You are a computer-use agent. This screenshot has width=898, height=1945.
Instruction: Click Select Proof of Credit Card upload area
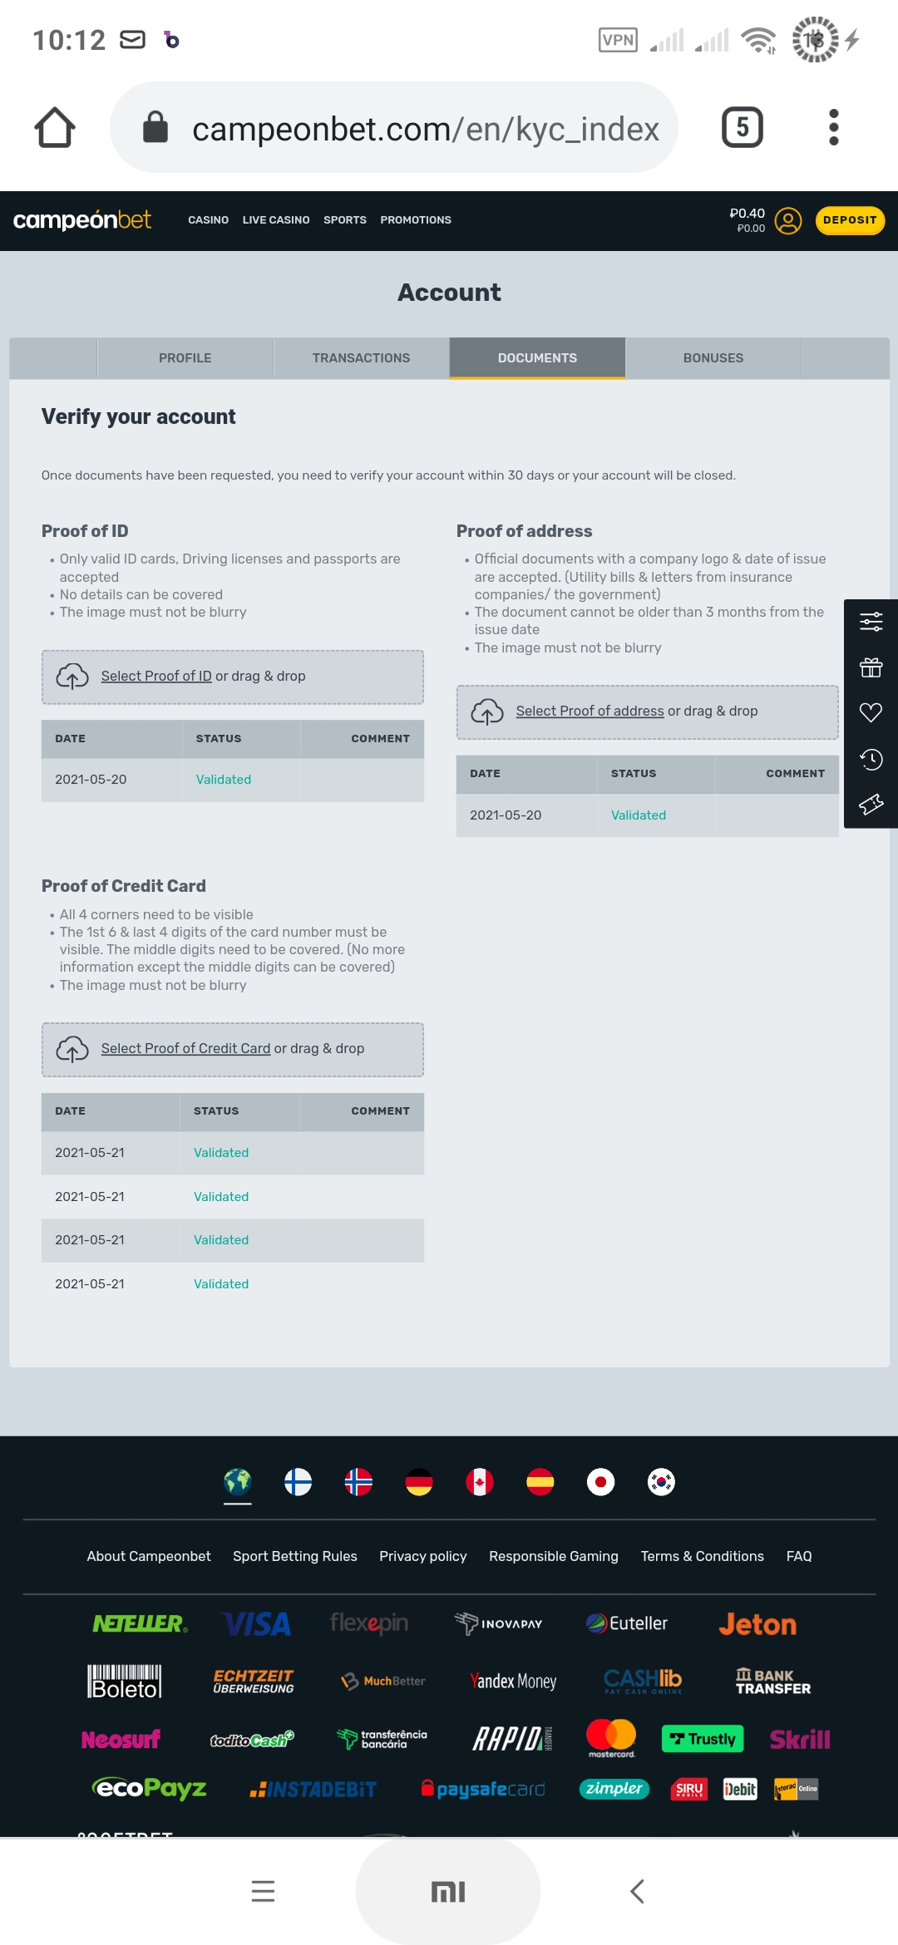(233, 1049)
